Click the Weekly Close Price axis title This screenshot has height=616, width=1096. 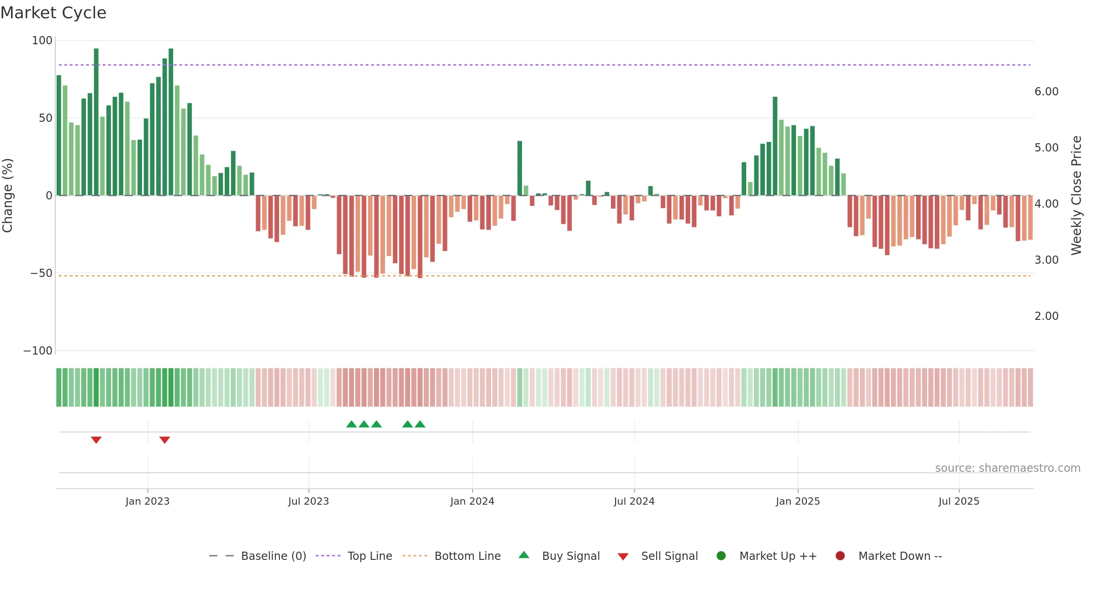pyautogui.click(x=1076, y=195)
